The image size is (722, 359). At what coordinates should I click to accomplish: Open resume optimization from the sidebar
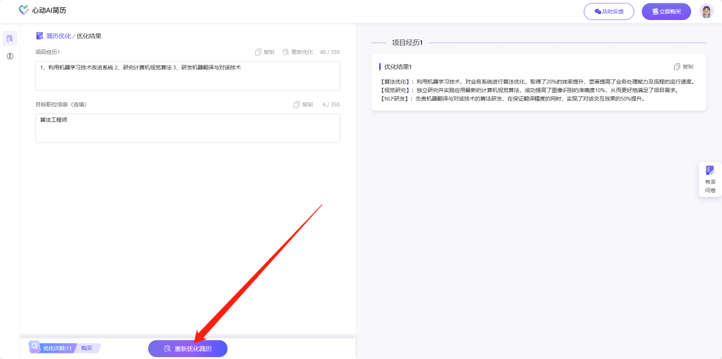(10, 38)
